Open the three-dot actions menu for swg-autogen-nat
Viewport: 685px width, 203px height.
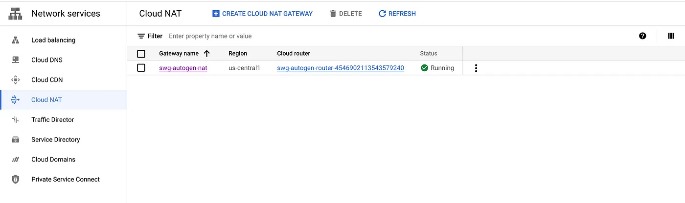[x=476, y=68]
